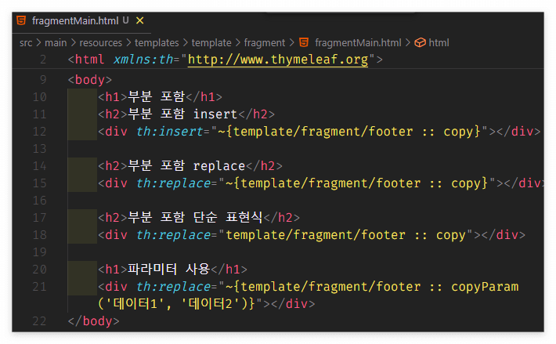Click xmlns:th attribute on line 2
556x344 pixels.
(143, 60)
